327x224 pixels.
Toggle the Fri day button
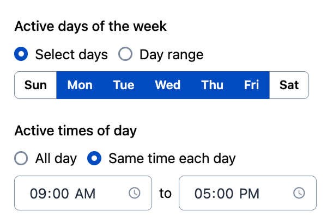251,85
